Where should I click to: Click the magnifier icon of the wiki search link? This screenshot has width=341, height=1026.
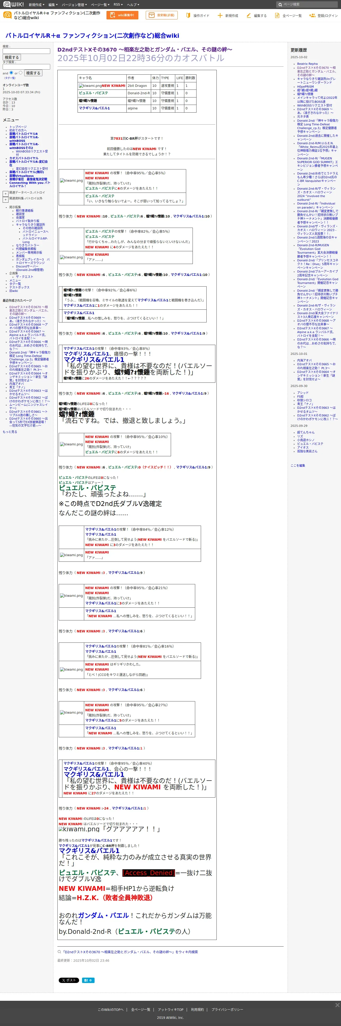tap(59, 952)
